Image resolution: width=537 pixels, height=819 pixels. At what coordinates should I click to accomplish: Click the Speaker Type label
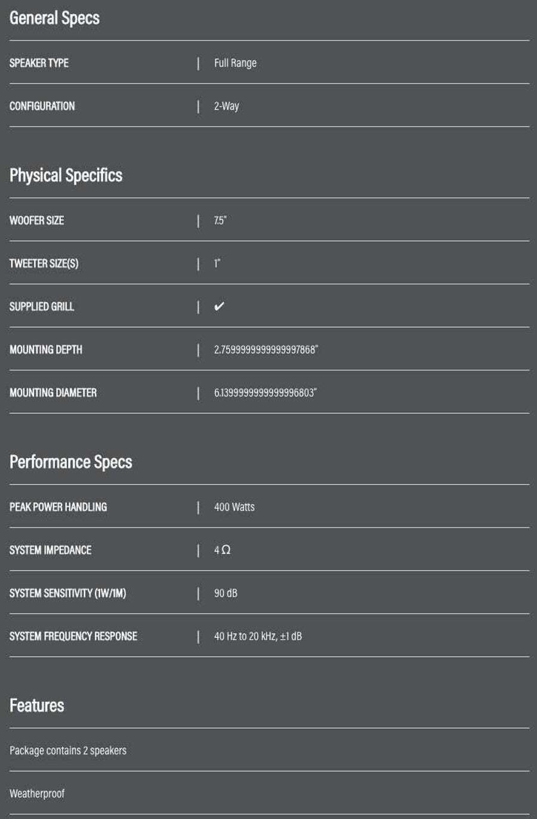[39, 63]
